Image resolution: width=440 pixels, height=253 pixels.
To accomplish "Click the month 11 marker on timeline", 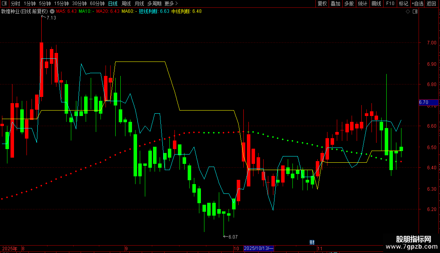I will click(320, 248).
